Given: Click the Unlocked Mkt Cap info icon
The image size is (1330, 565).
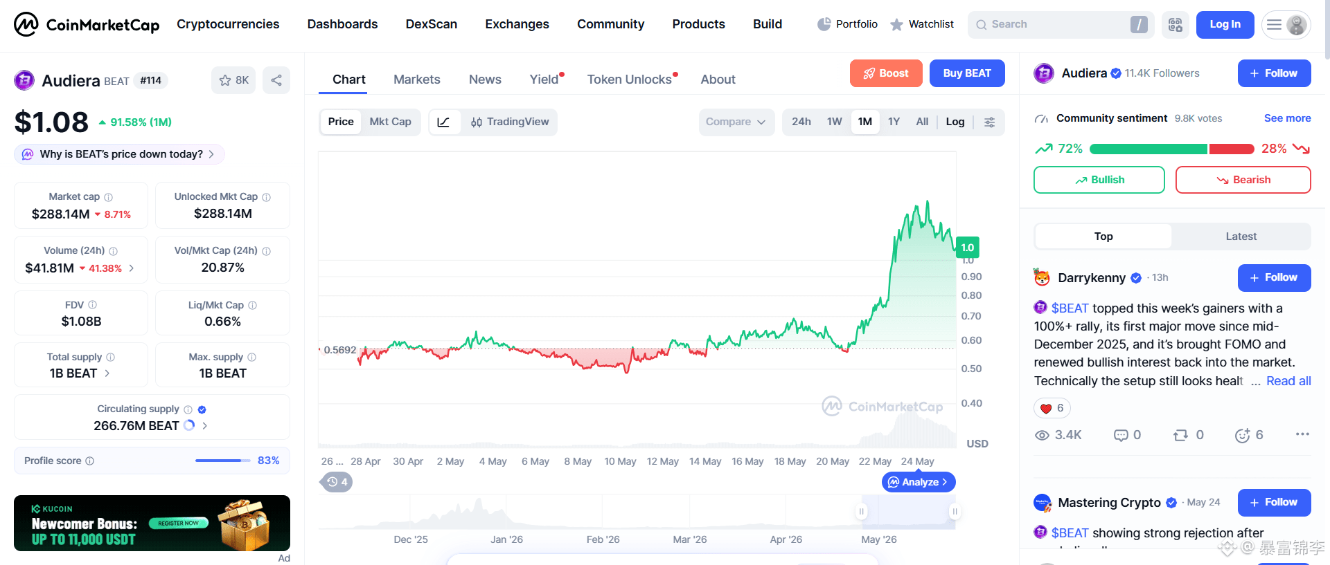Looking at the screenshot, I should pyautogui.click(x=267, y=197).
